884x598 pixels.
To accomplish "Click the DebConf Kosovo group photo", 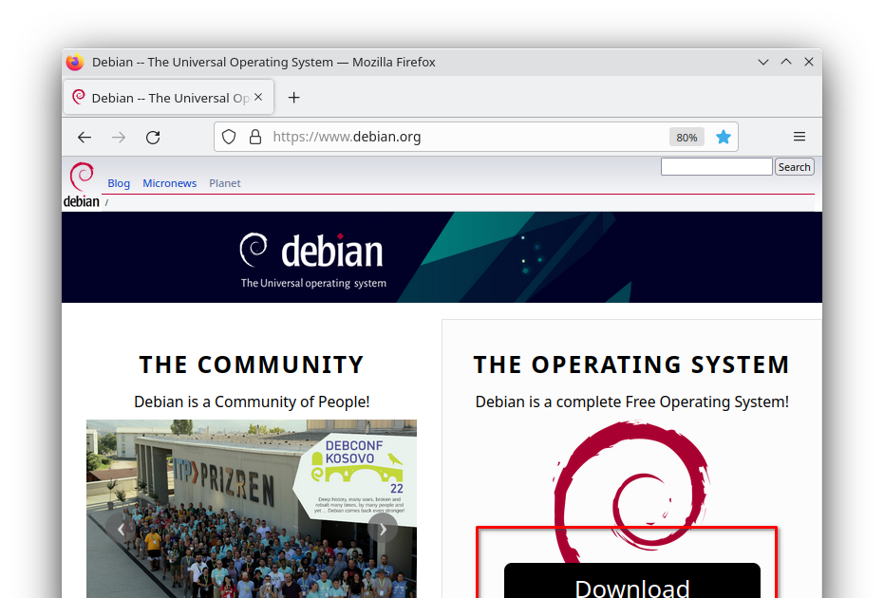I will coord(252,509).
